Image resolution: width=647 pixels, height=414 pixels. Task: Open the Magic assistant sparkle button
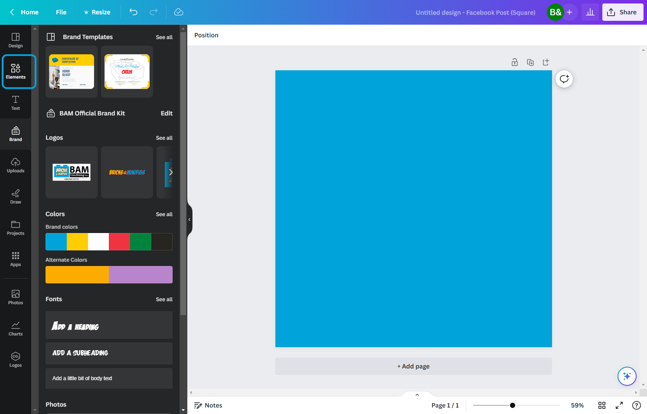pos(627,376)
